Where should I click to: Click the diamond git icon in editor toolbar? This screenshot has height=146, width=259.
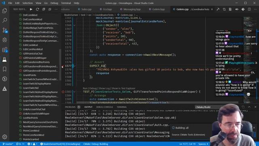point(243,9)
